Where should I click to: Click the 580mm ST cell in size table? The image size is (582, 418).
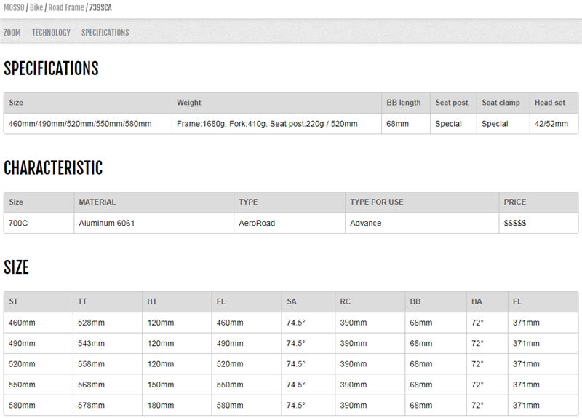pyautogui.click(x=39, y=406)
